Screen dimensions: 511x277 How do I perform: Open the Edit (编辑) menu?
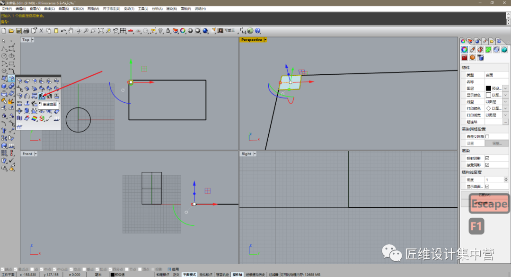(21, 9)
